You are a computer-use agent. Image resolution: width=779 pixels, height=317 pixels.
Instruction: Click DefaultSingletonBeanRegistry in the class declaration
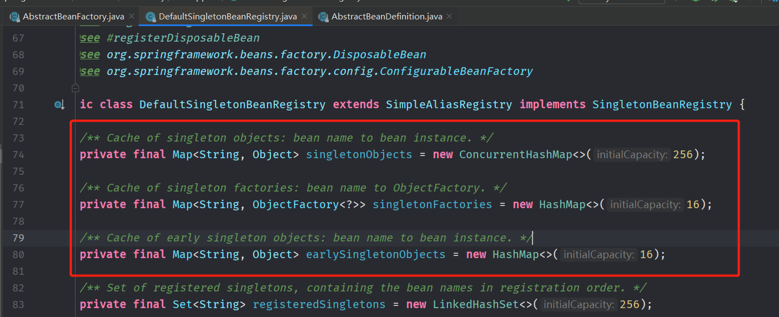point(233,104)
